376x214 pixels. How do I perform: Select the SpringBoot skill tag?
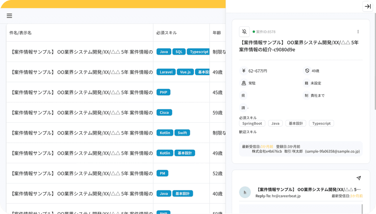pos(252,124)
